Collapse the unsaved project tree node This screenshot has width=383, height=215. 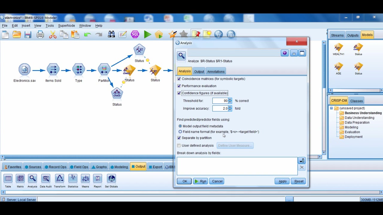point(332,108)
